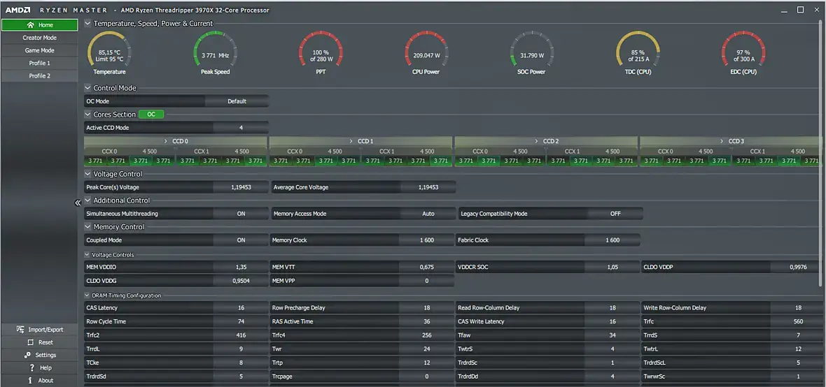Click MEM VPP value 0

tap(427, 280)
